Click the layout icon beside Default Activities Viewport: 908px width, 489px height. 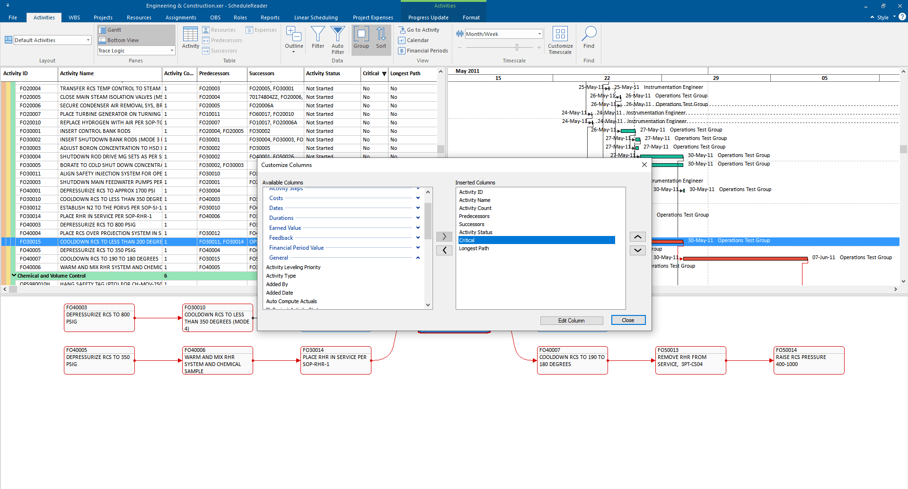tap(9, 40)
